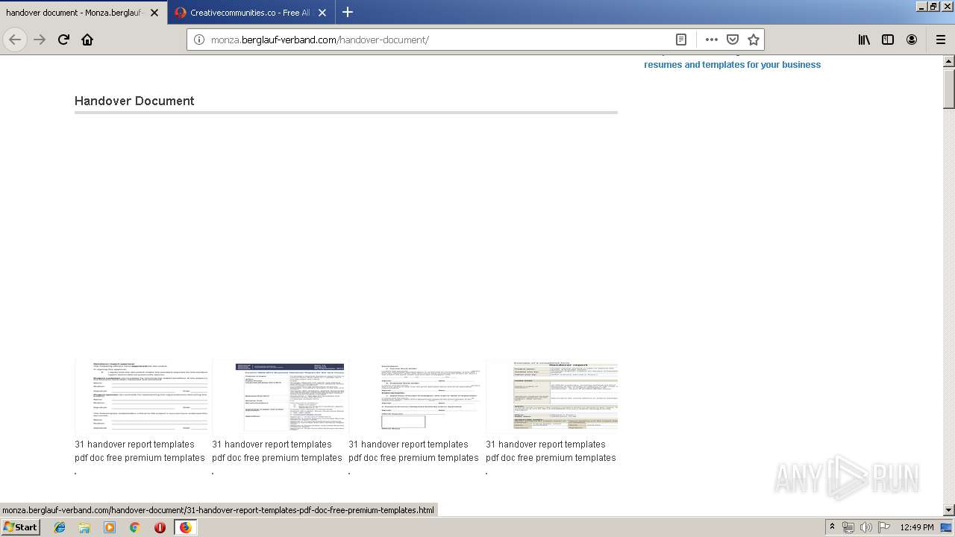Close the handover document tab
The width and height of the screenshot is (955, 537).
(x=154, y=13)
